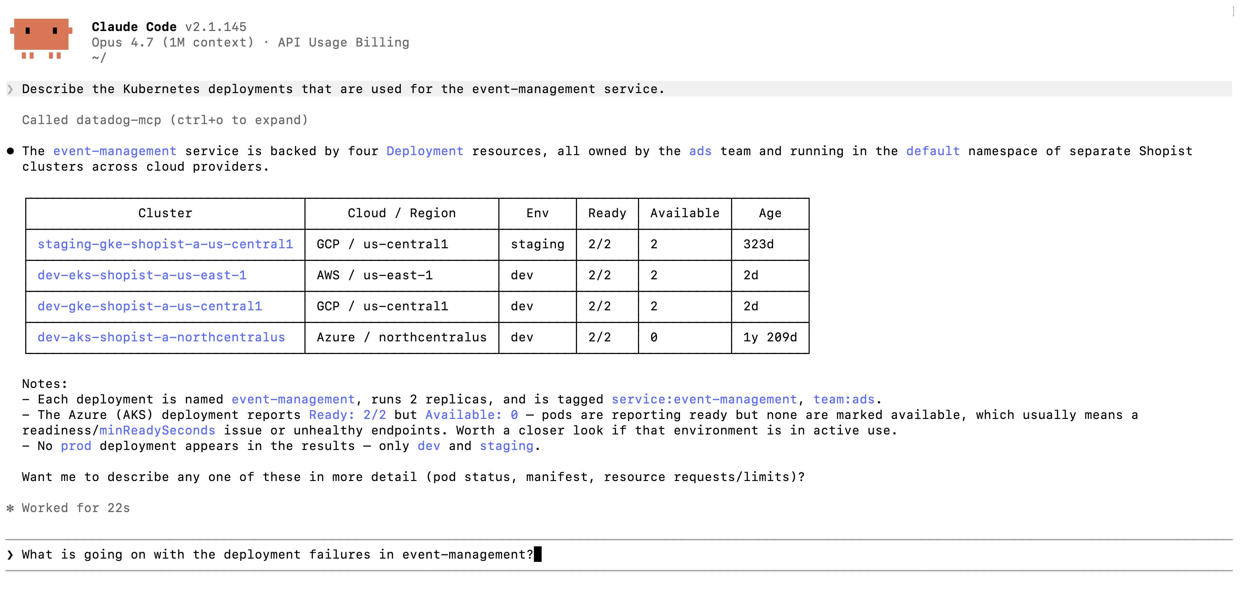This screenshot has height=600, width=1241.
Task: Click the blue 'prod' word in notes
Action: (x=76, y=446)
